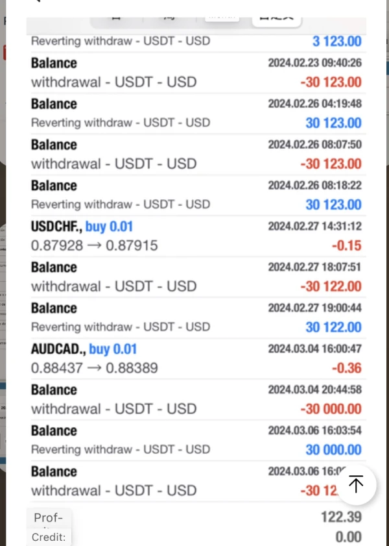Image resolution: width=389 pixels, height=546 pixels.
Task: Select the withdrawal at 2024.02.26 08:07:50
Action: 194,154
